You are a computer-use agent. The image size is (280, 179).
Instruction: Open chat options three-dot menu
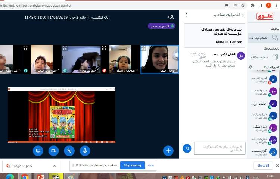(186, 15)
